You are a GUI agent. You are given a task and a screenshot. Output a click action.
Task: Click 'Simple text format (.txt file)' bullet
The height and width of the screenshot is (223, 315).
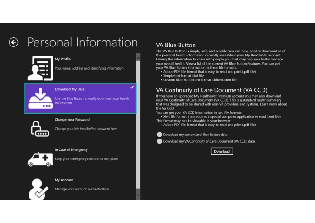point(183,76)
